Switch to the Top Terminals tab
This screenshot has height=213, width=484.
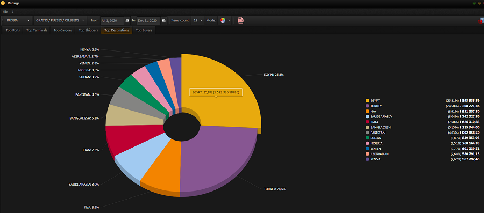tap(37, 30)
